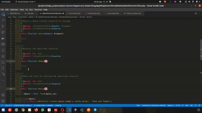Click the POWER MODE Combo status item
202x113 pixels.
point(23,105)
